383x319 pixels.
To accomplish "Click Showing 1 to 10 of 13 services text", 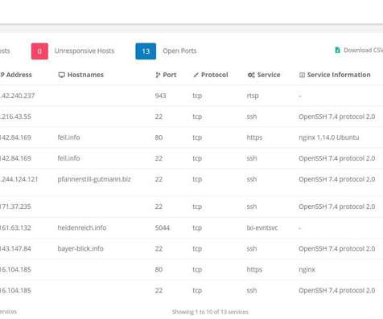I will (210, 312).
